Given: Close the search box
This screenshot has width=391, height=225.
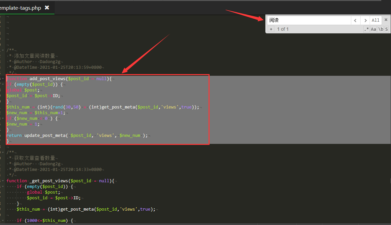Looking at the screenshot, I should coord(386,20).
